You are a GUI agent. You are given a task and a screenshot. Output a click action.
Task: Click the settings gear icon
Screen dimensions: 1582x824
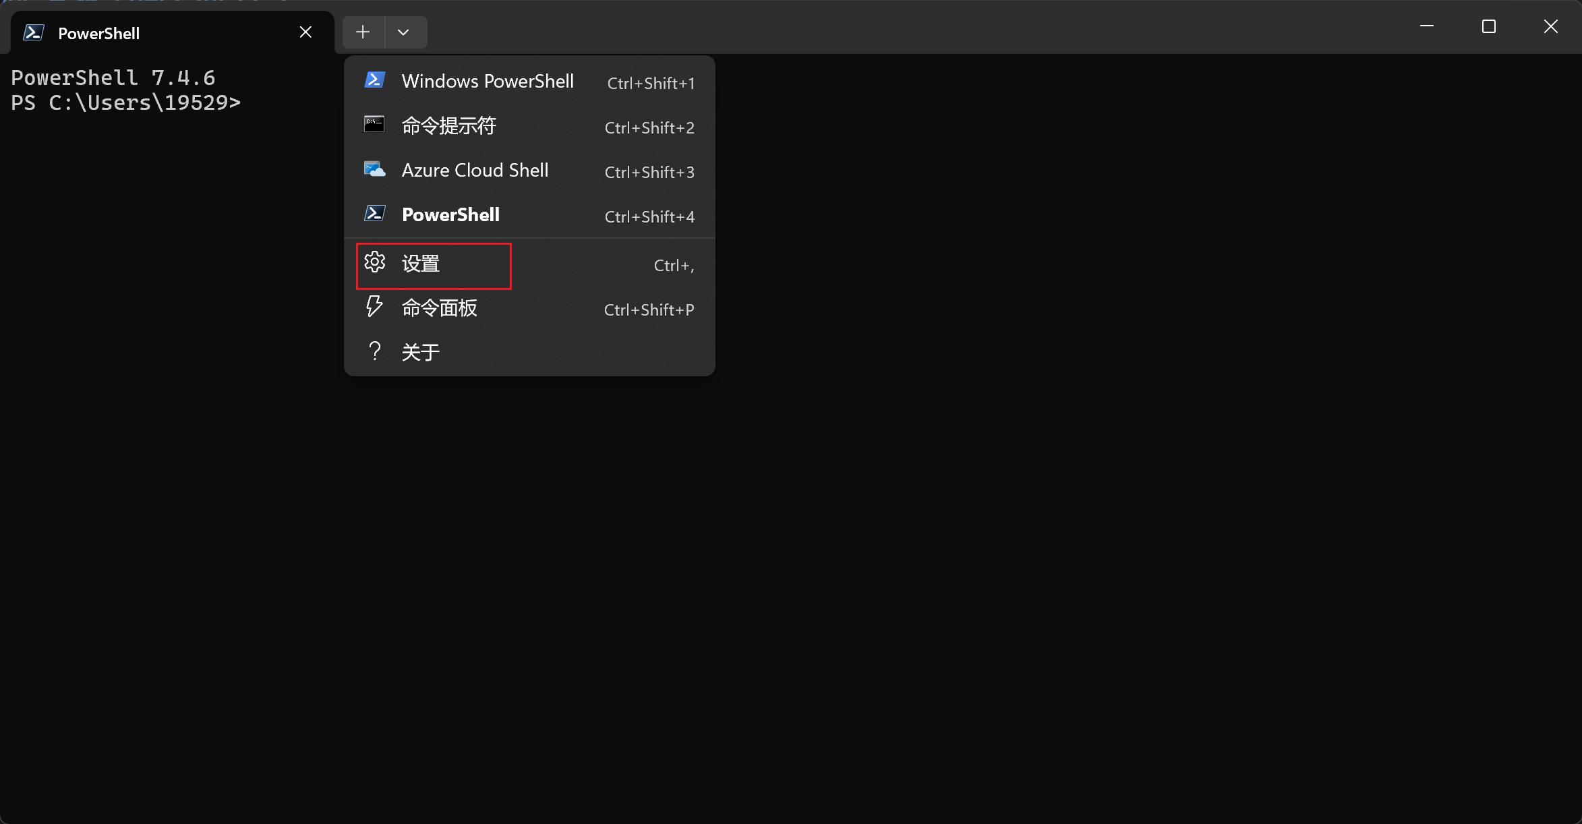(x=375, y=262)
